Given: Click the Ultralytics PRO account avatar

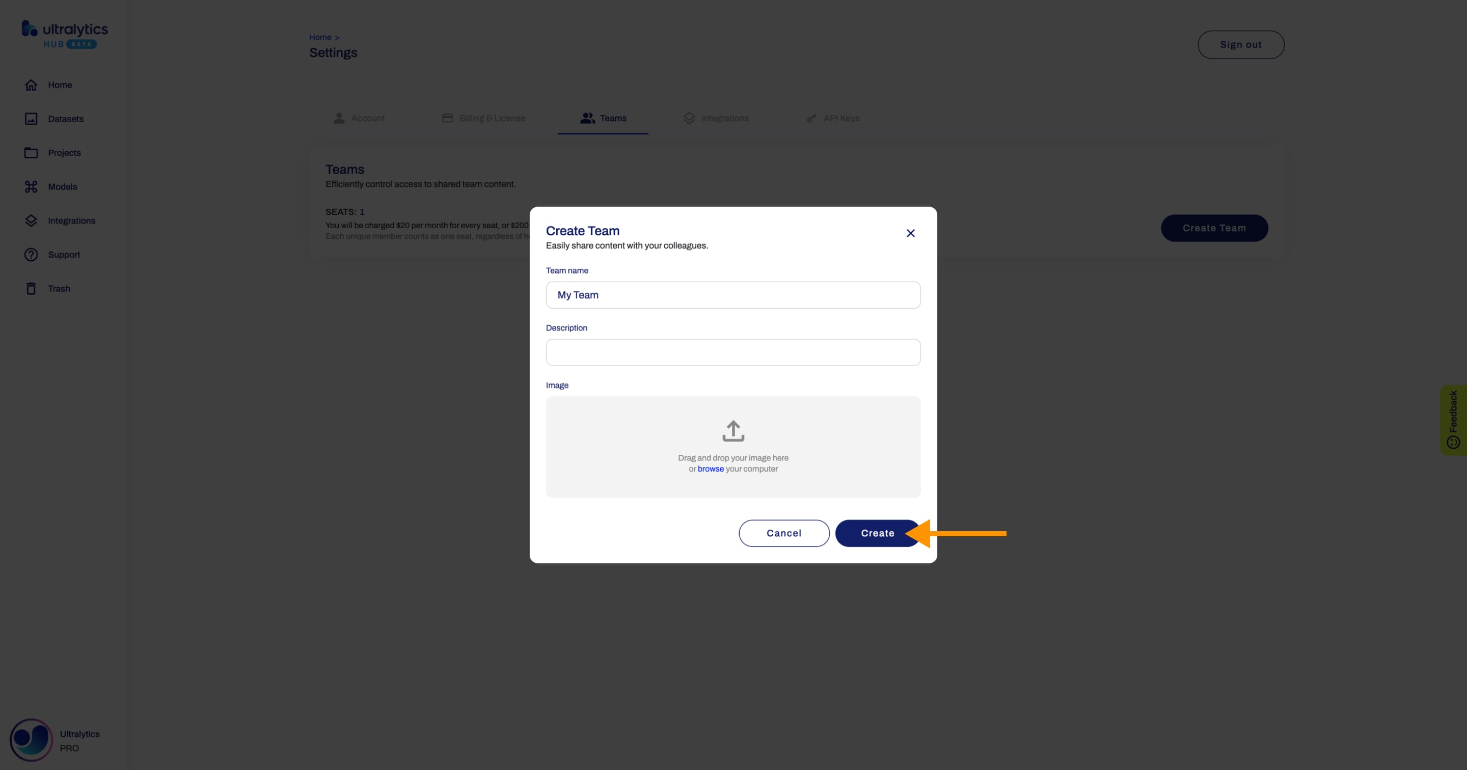Looking at the screenshot, I should click(30, 739).
